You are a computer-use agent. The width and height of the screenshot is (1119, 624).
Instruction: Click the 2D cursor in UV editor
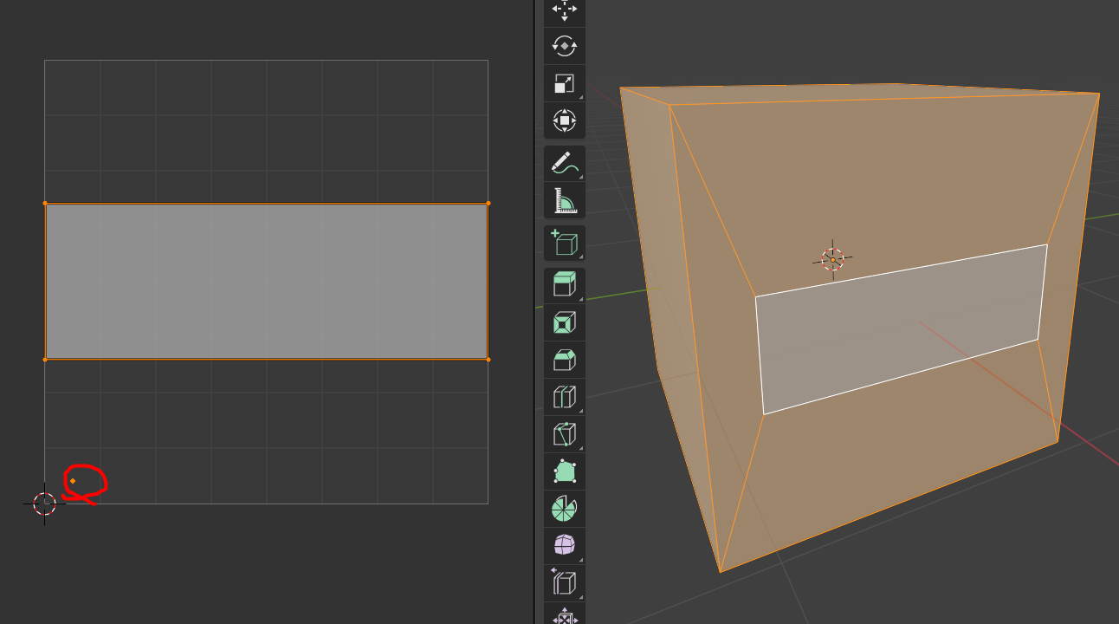coord(44,504)
